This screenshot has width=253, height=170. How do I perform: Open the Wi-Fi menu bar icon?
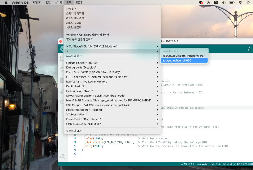pos(240,2)
